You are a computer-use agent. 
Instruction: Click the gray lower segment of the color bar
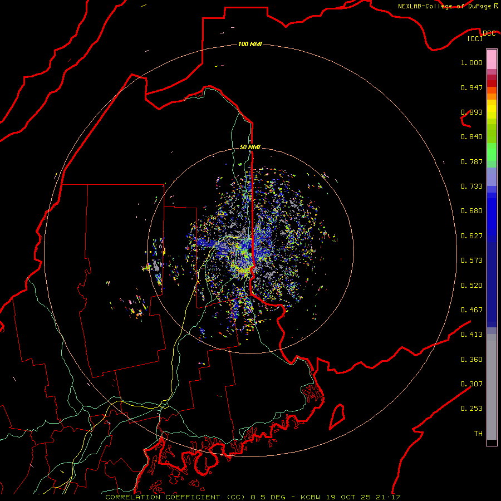point(492,387)
